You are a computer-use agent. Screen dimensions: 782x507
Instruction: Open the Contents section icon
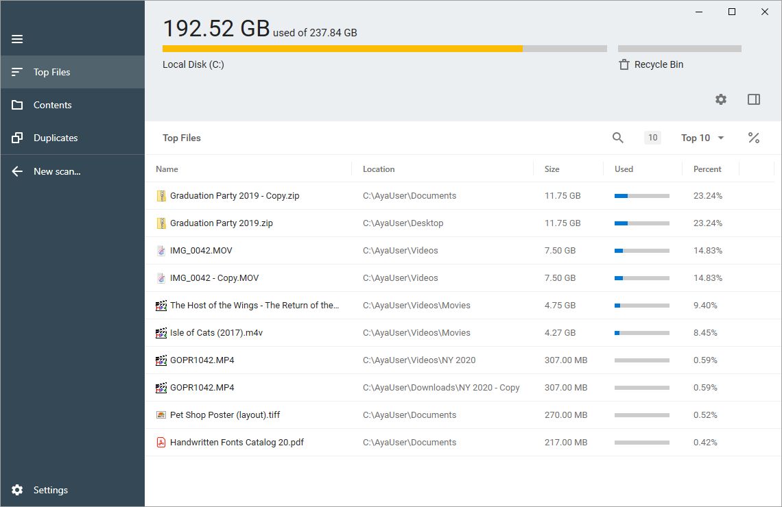(16, 105)
